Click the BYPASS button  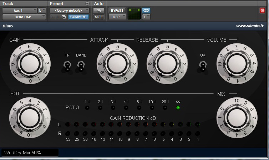pyautogui.click(x=117, y=10)
